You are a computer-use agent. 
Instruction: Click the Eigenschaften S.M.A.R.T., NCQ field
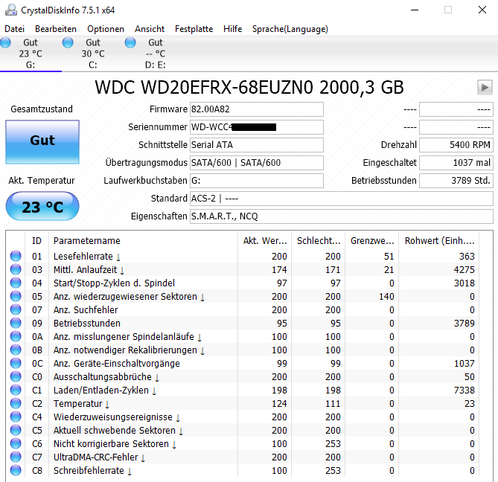[x=342, y=216]
